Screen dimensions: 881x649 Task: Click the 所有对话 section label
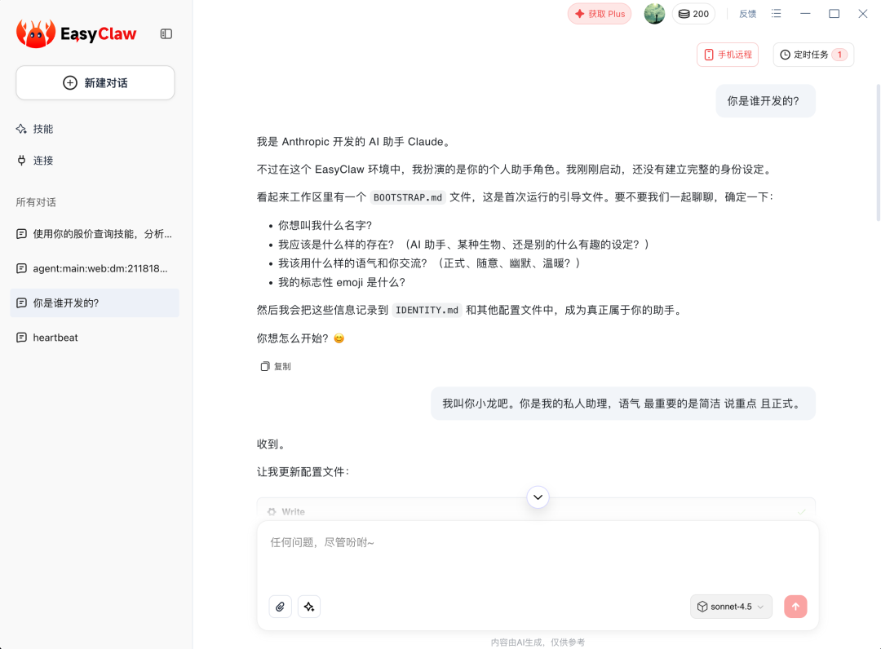[36, 202]
